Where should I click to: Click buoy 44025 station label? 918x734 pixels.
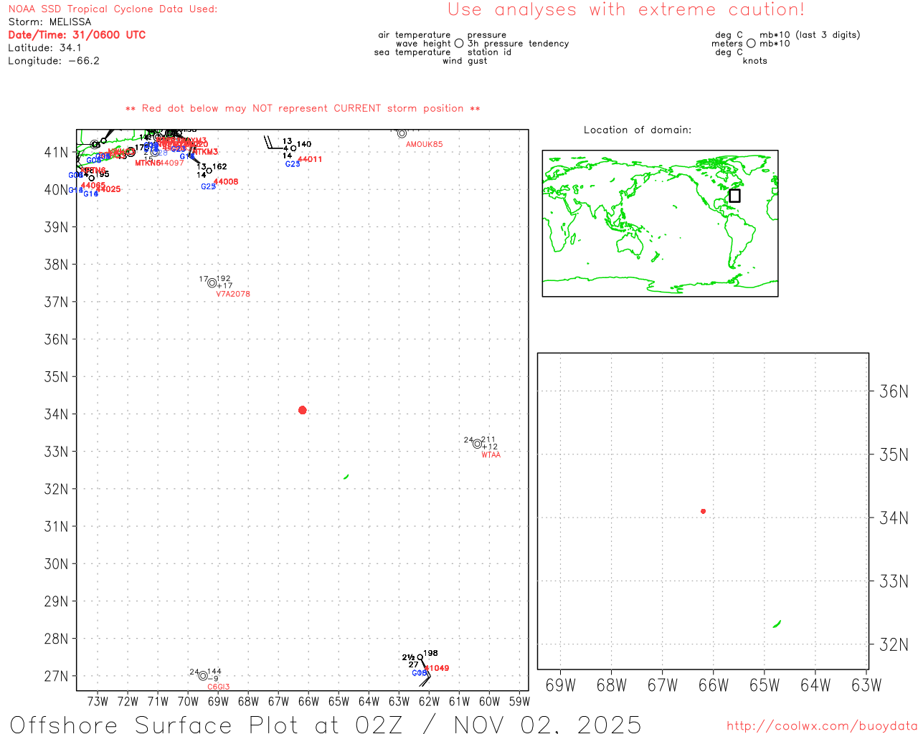108,189
